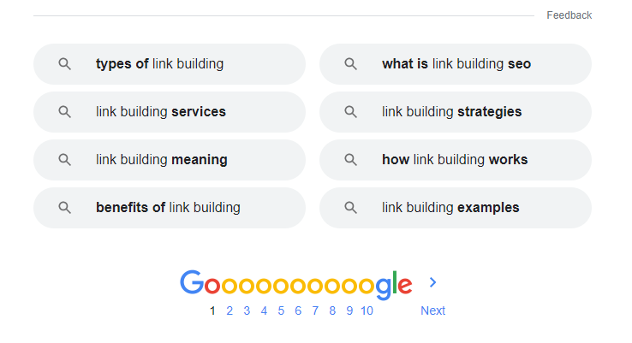Click search icon beside 'how link building works'
This screenshot has height=343, width=632.
(x=350, y=160)
